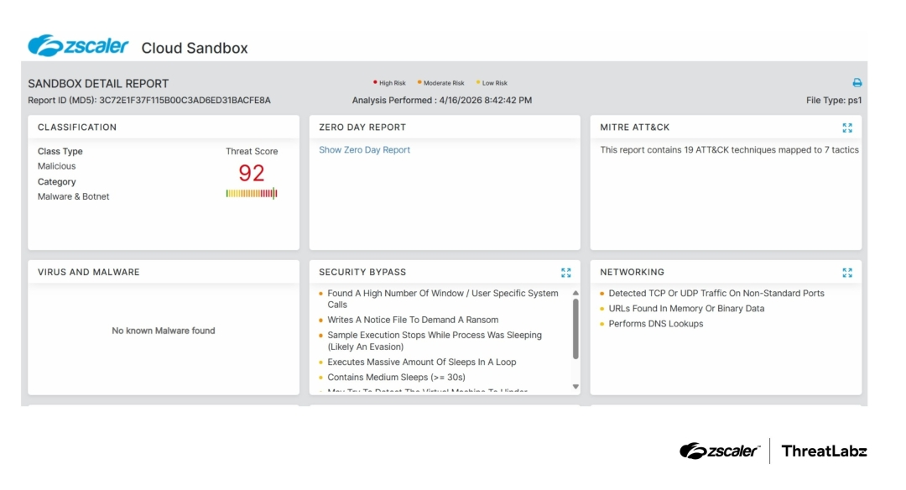Click the High Risk legend entry
Viewport: 906px width, 490px height.
pos(389,82)
